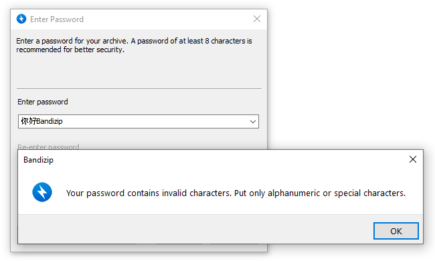The image size is (435, 261).
Task: Click the "Enter a password for your archive" instruction
Action: tap(72, 41)
